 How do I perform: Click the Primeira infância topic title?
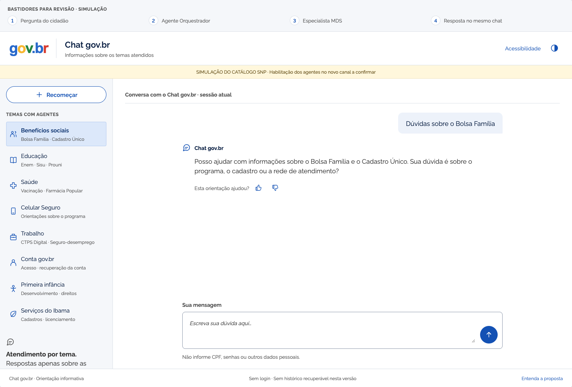click(43, 285)
